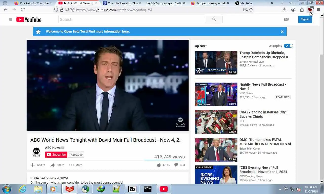Open the Firefox account icon
Viewport: 324px width, 194px height.
click(293, 10)
